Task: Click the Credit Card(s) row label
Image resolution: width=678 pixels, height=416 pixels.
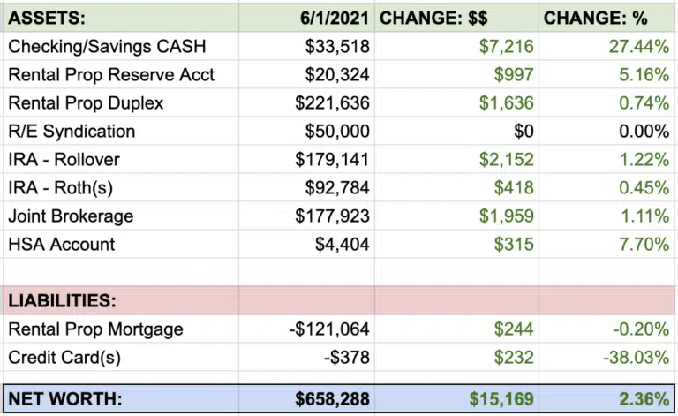Action: point(64,358)
